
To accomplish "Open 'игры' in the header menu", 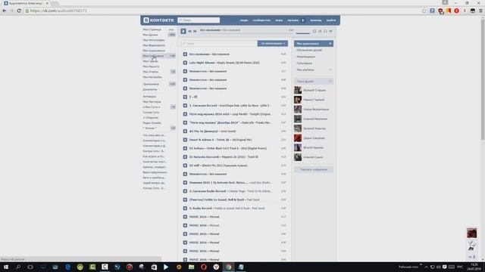I will tap(279, 20).
